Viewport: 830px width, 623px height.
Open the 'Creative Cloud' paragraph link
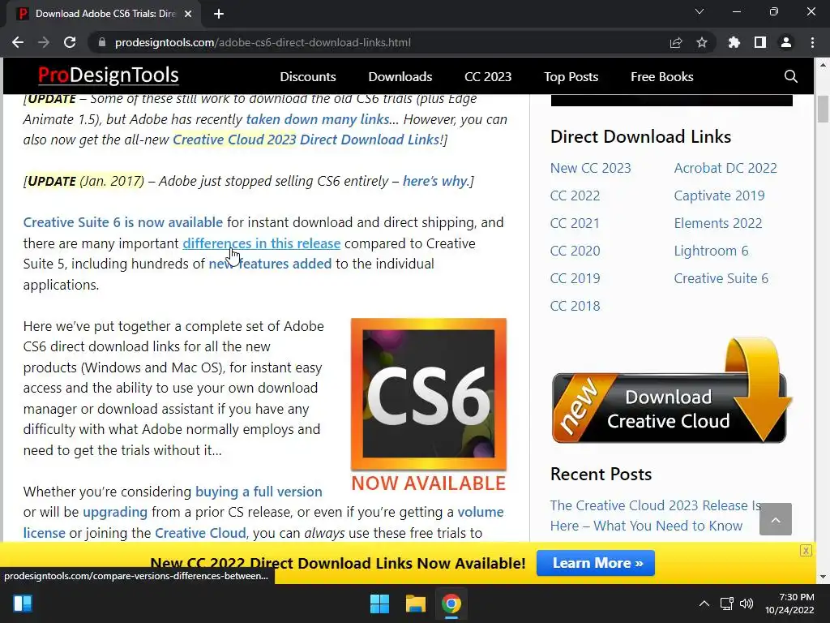pyautogui.click(x=200, y=533)
